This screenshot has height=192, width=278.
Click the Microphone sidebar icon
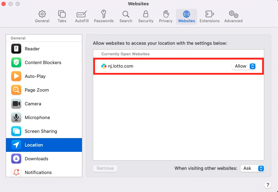click(16, 117)
